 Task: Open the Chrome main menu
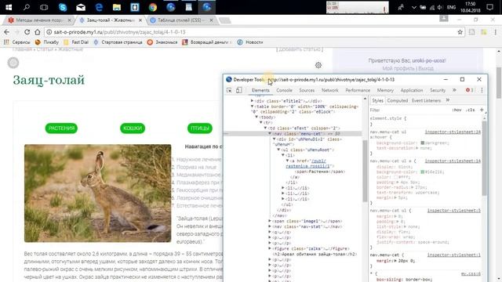(x=495, y=32)
